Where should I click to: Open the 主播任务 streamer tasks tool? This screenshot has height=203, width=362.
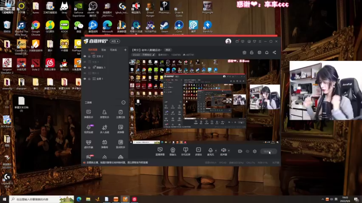120,114
